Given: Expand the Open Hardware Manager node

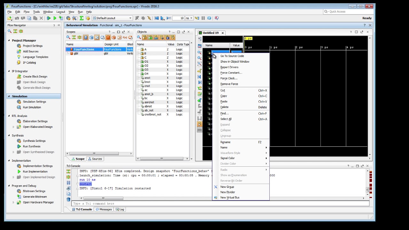Looking at the screenshot, I should click(13, 202).
